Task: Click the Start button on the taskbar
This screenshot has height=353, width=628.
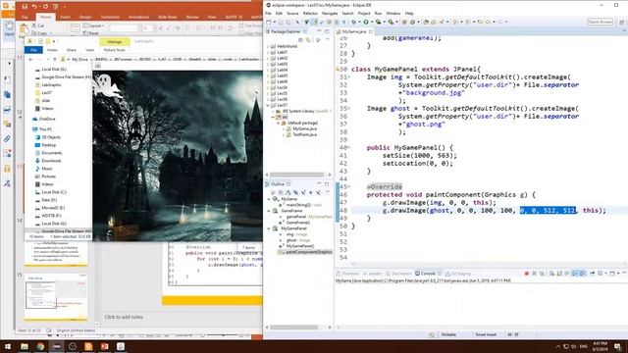Action: 8,346
